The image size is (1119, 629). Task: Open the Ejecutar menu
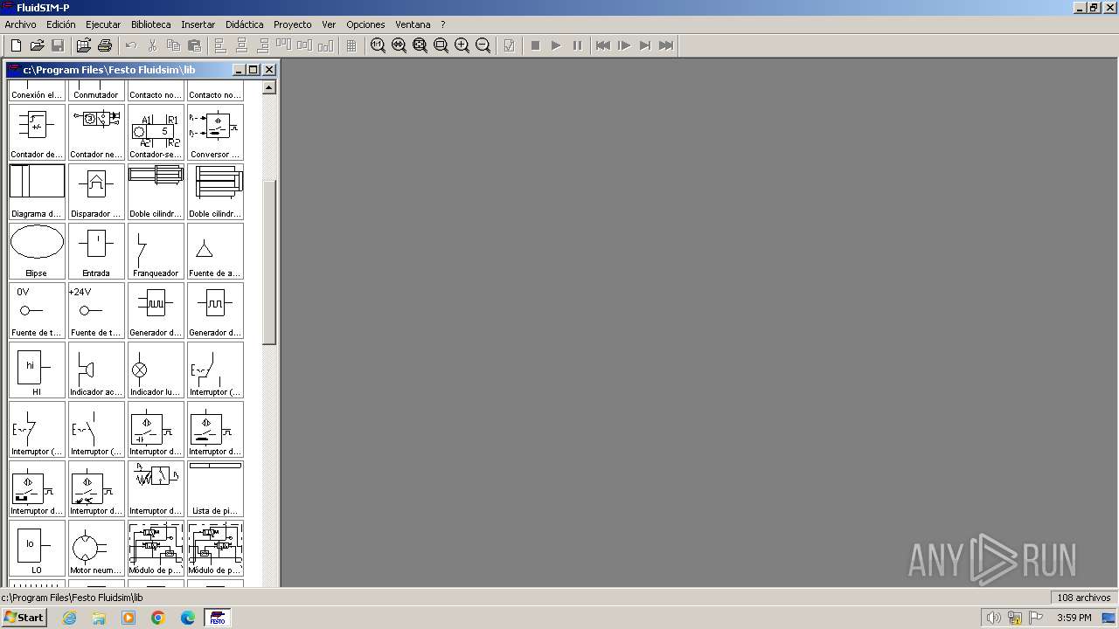pos(103,24)
